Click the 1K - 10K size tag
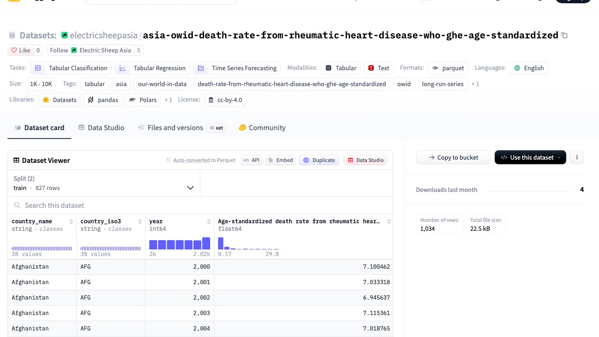The width and height of the screenshot is (599, 337). click(41, 84)
